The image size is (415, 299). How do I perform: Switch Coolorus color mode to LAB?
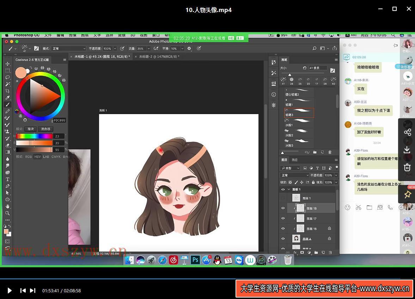tap(46, 157)
